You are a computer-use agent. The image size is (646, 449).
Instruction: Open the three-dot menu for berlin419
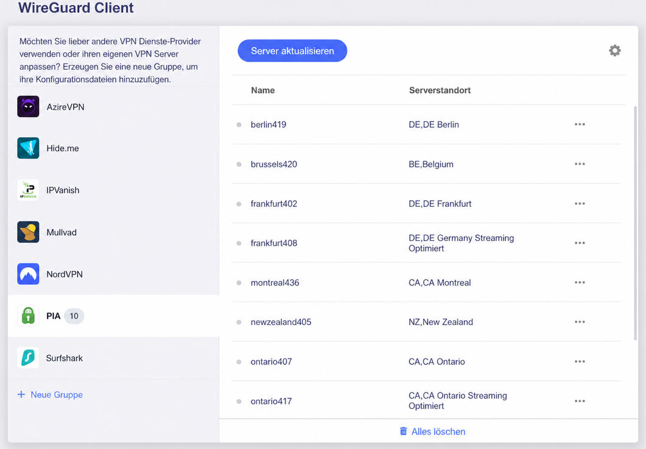(x=580, y=124)
